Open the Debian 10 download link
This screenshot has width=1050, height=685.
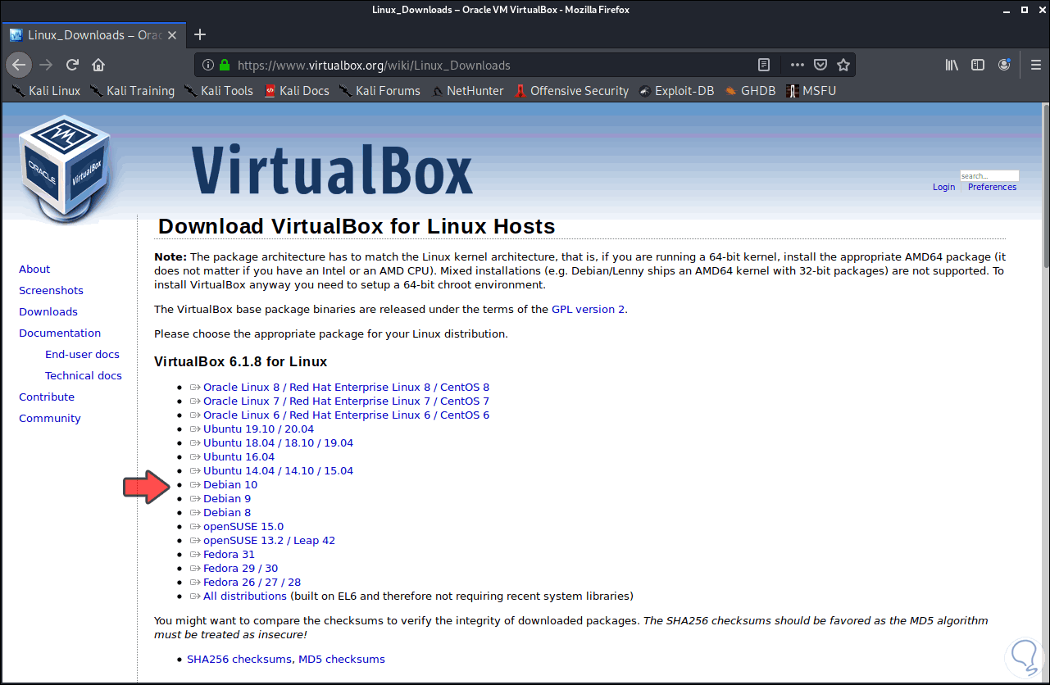[230, 484]
